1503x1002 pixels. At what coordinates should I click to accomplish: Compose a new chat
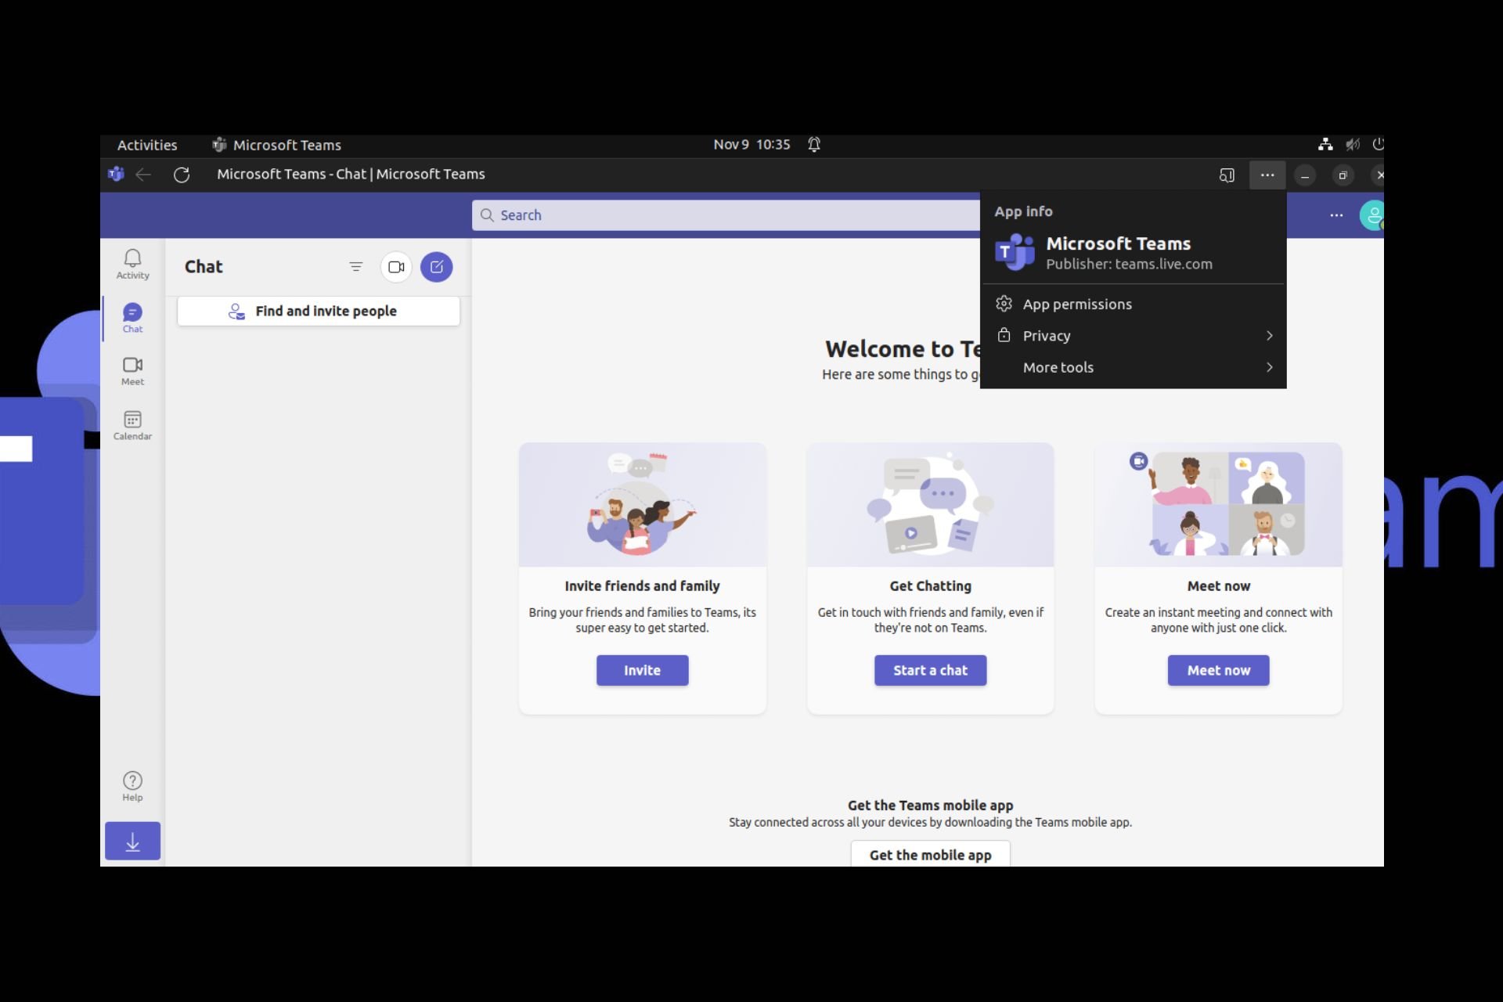click(437, 267)
